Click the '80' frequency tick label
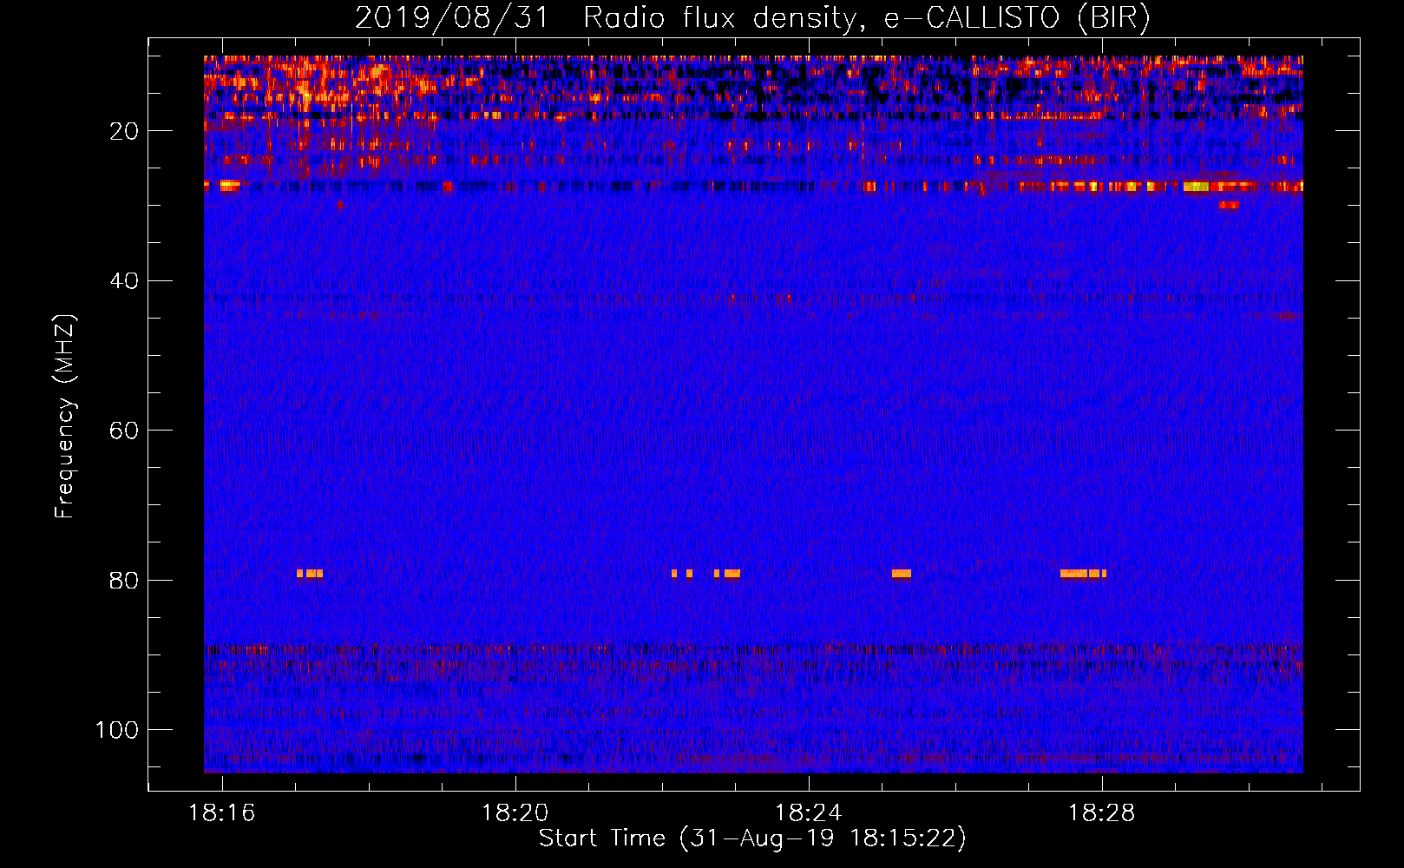Image resolution: width=1404 pixels, height=868 pixels. (x=124, y=581)
